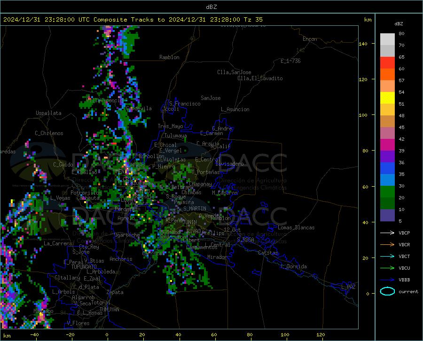Click the 'TUPUNGATO' map label

click(84, 267)
